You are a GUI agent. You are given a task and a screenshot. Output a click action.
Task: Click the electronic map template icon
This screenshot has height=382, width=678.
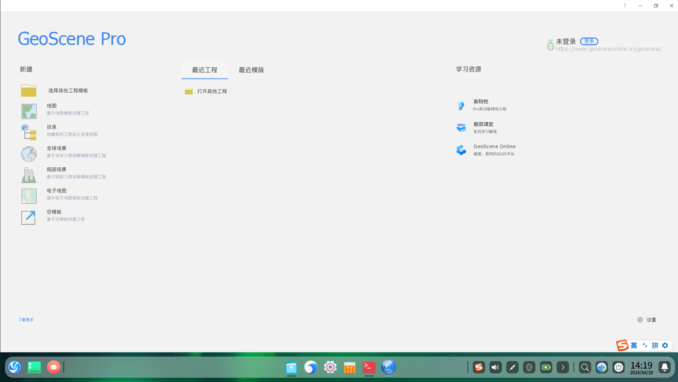pos(29,196)
